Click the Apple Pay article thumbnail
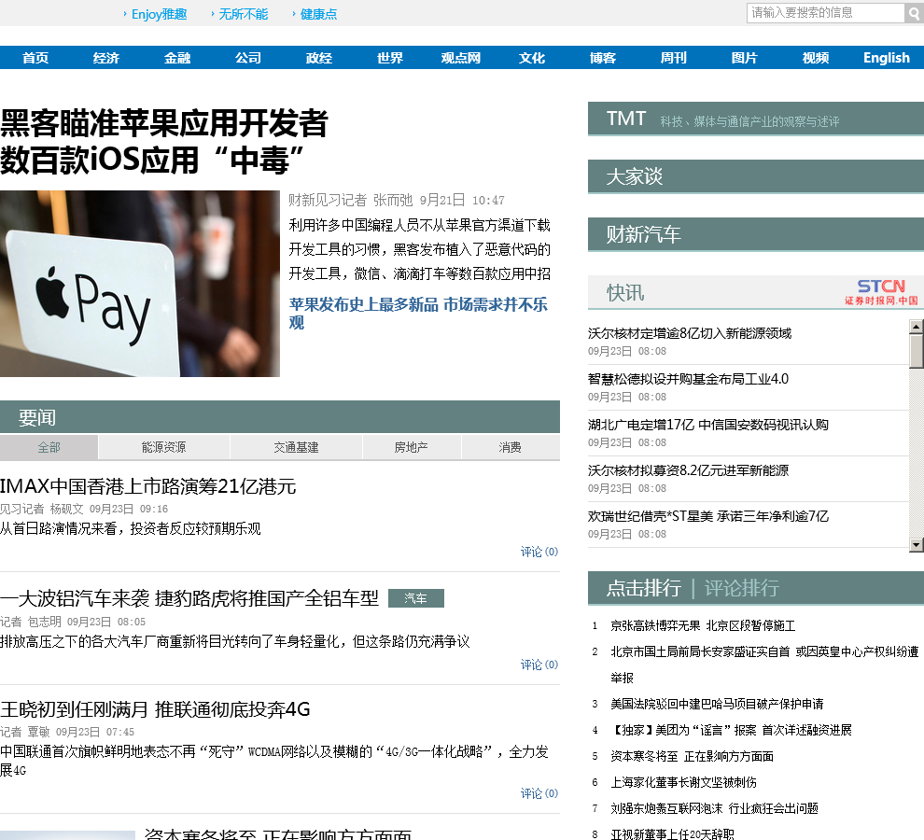Screen dimensions: 924x840 pos(140,284)
